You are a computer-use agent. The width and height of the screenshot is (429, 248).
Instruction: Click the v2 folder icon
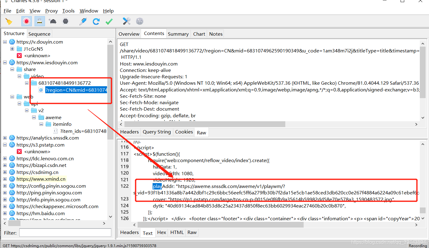click(x=34, y=110)
